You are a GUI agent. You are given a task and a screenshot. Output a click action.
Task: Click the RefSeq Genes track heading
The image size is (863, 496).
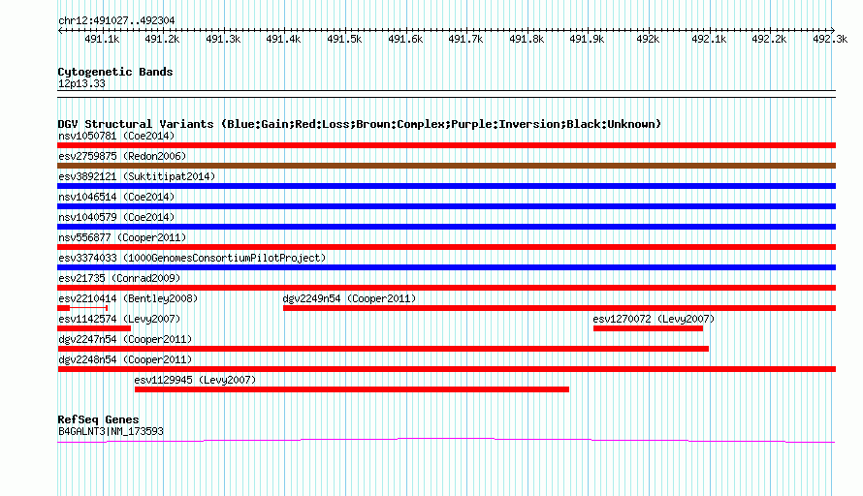pos(98,419)
